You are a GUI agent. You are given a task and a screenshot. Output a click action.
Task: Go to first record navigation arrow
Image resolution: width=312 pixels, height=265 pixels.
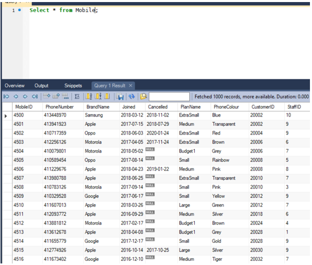click(6, 97)
